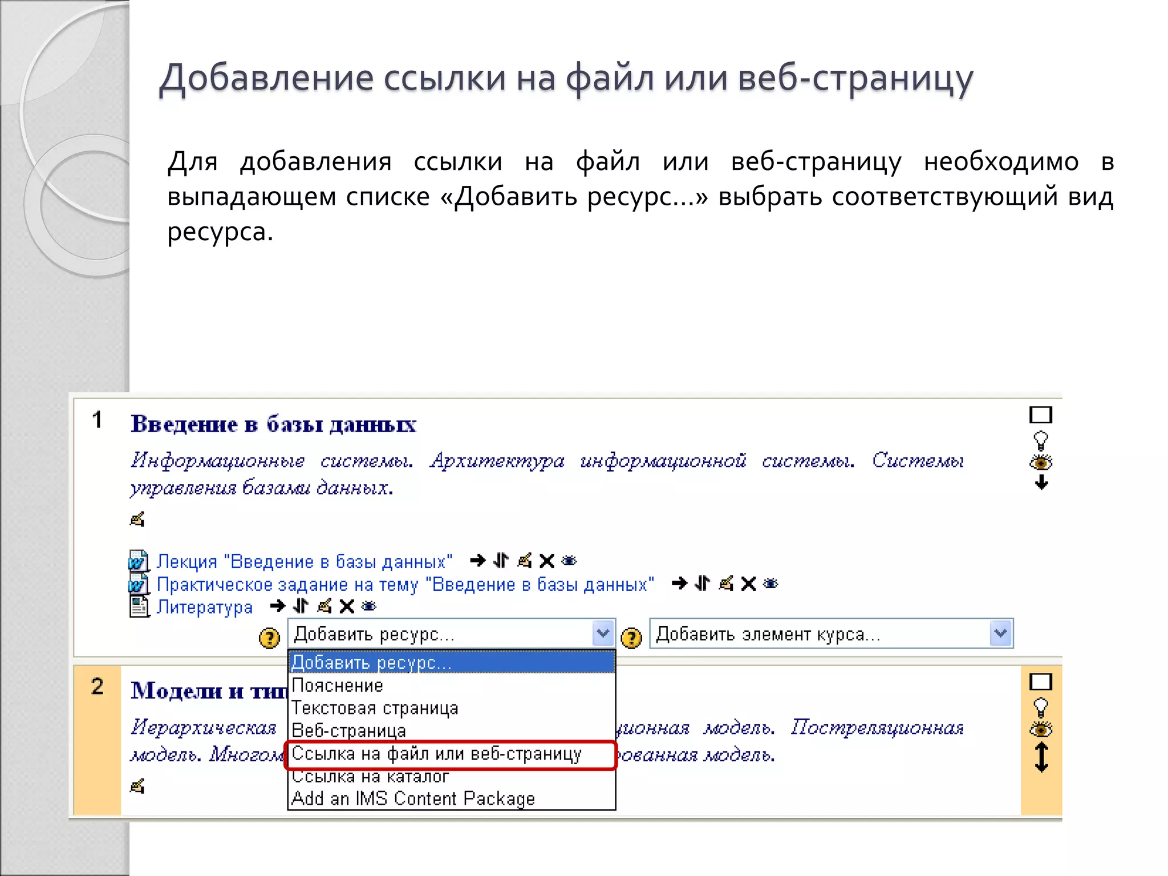Click text page icon beside Литература
The height and width of the screenshot is (876, 1168).
(x=139, y=607)
